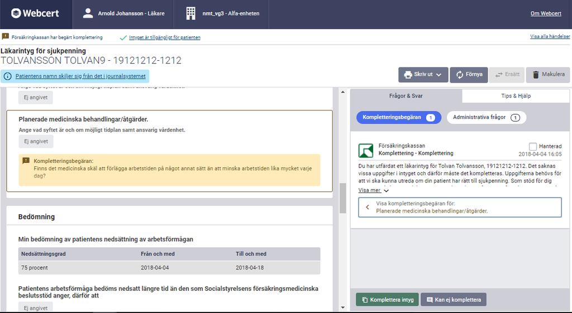Click the certificate pane scrollbar thumb
Image resolution: width=572 pixels, height=313 pixels.
[x=342, y=198]
